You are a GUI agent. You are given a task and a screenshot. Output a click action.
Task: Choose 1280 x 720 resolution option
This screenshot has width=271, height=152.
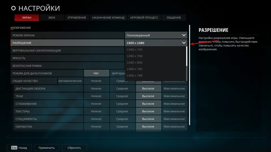tap(134, 49)
